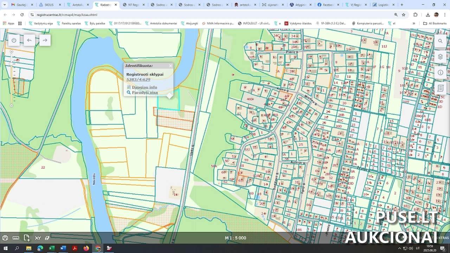Go to previous map extent arrow
The image size is (450, 253).
point(29,40)
